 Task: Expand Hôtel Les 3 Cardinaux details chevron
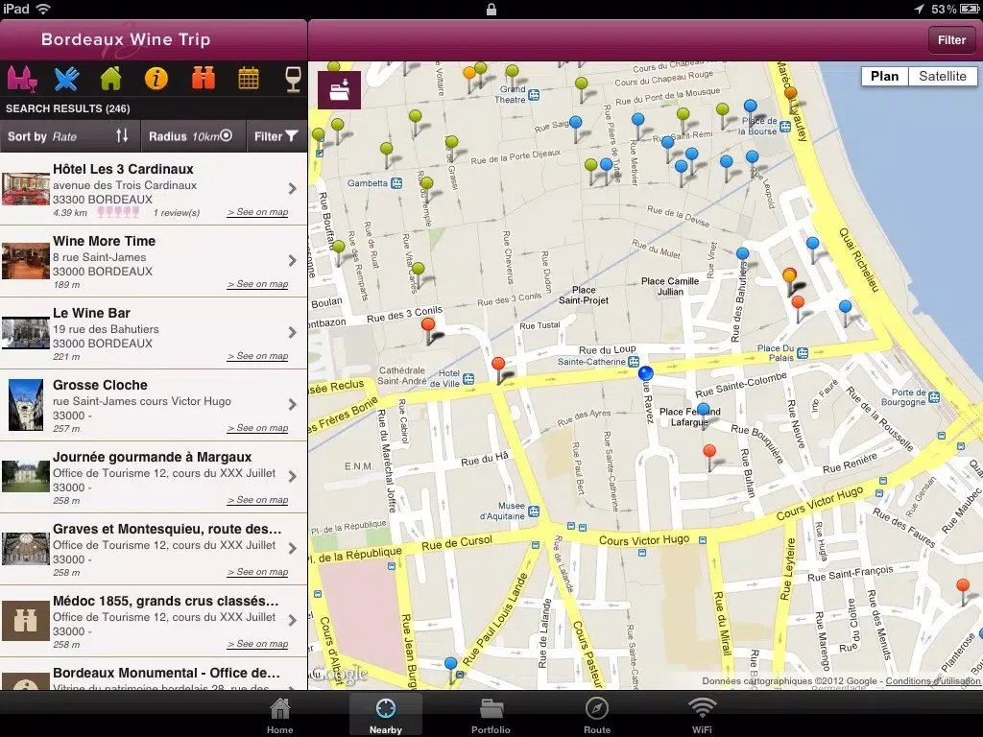click(x=293, y=188)
